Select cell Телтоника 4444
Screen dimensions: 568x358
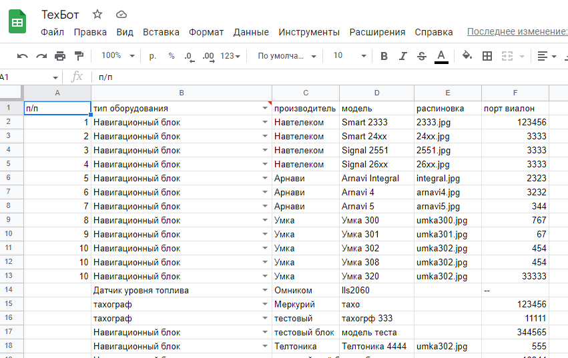point(376,347)
